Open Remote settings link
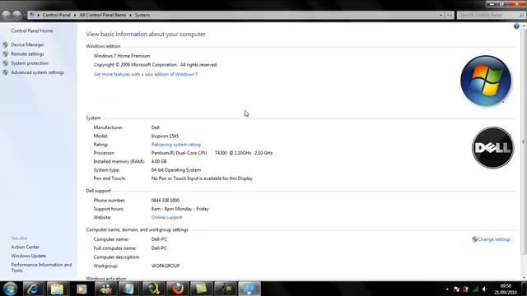 click(x=27, y=53)
